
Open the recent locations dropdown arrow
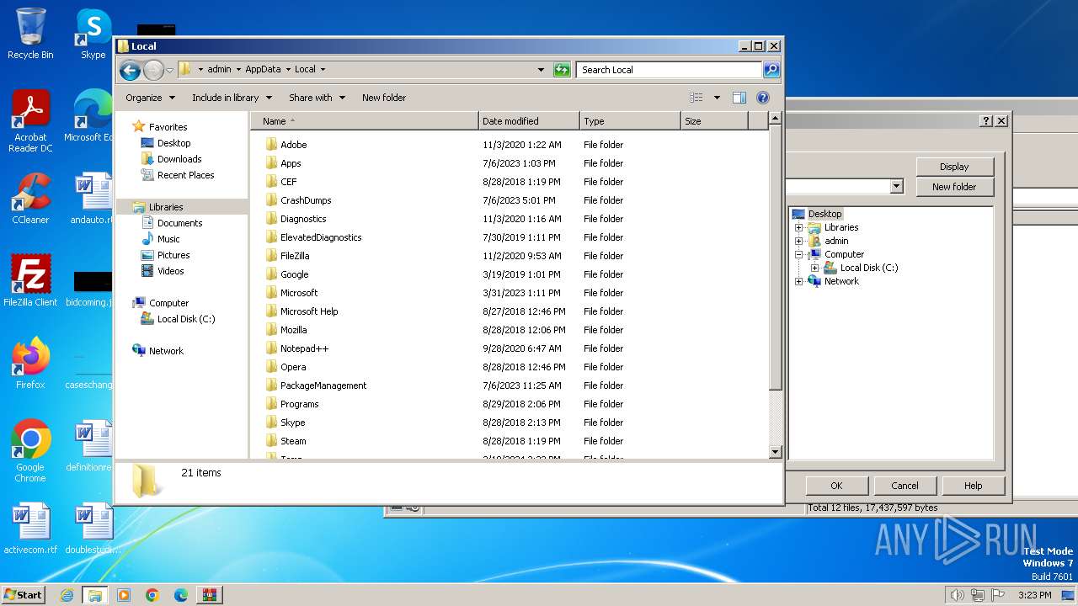(170, 70)
